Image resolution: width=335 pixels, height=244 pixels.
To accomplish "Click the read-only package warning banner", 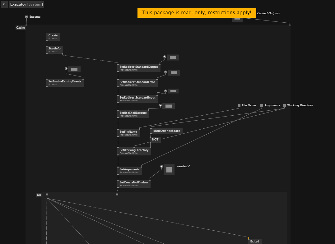I will pos(197,13).
